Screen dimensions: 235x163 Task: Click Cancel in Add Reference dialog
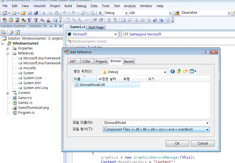coord(203,143)
